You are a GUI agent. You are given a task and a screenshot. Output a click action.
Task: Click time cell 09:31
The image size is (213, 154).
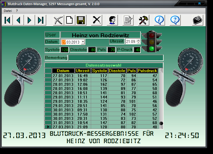[x=83, y=110]
